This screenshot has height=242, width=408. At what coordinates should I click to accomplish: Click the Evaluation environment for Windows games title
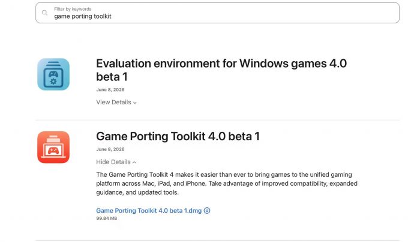(x=221, y=70)
